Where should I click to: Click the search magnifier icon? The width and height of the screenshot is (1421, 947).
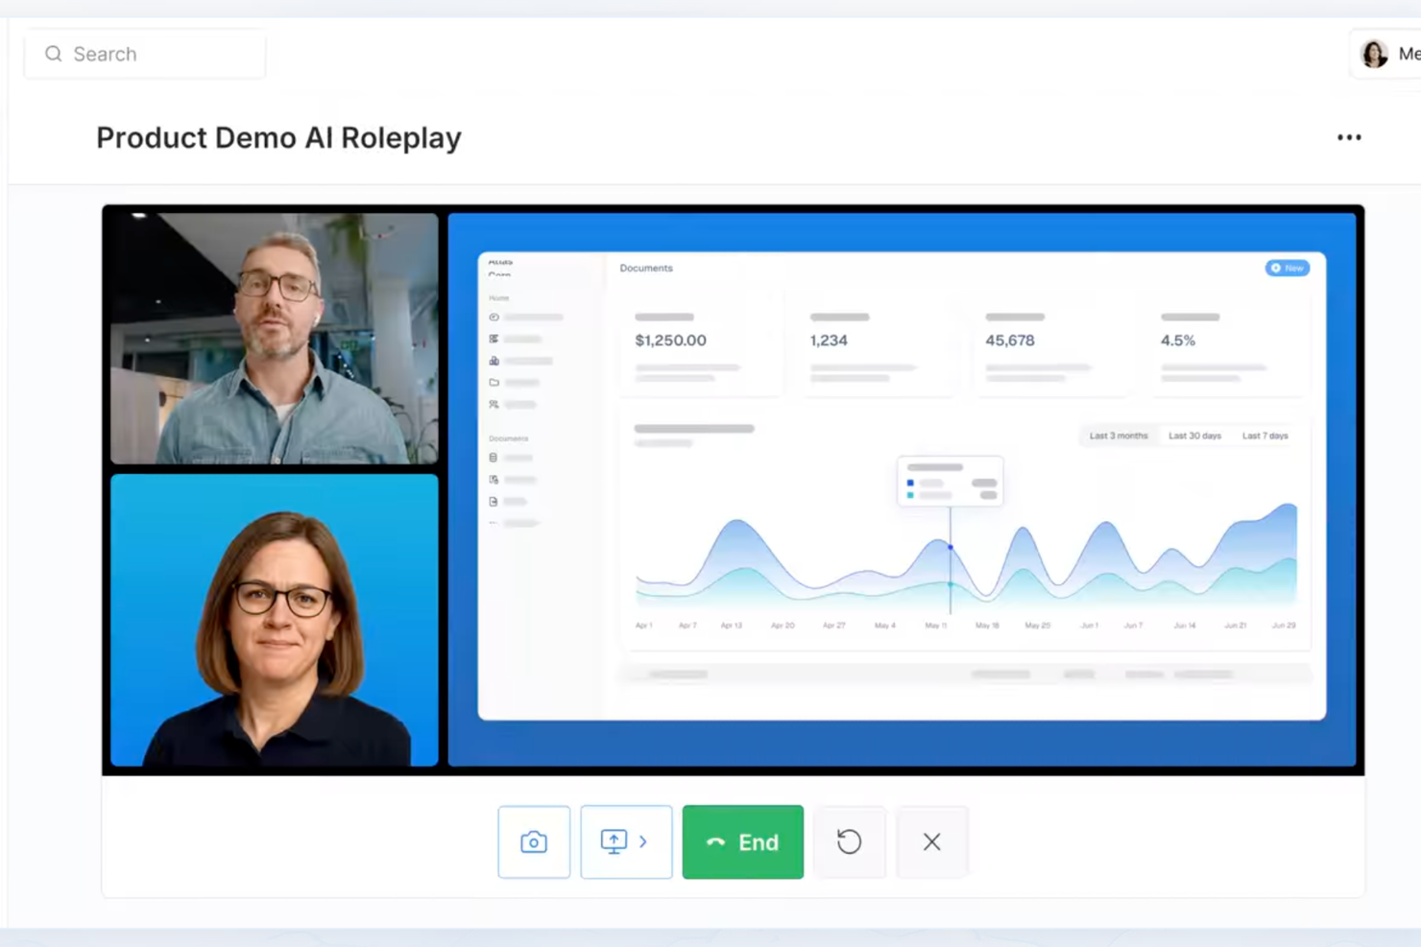(x=54, y=54)
